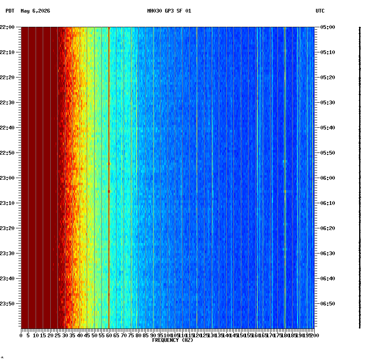Click the orange 120 Hz spectral line

click(x=197, y=178)
